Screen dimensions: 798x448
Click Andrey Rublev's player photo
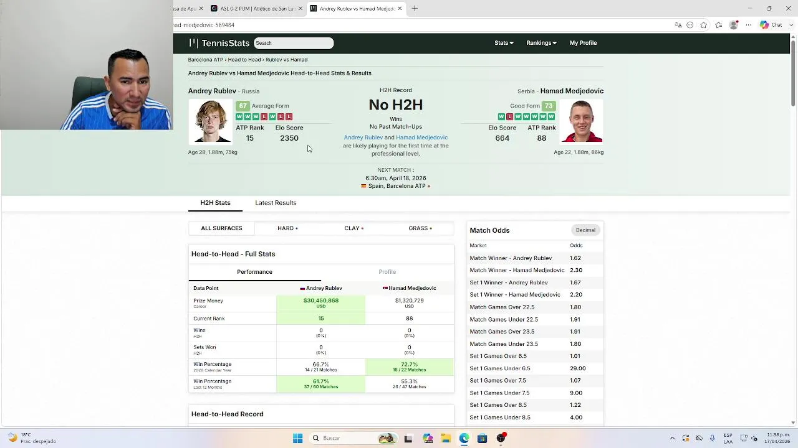tap(210, 121)
